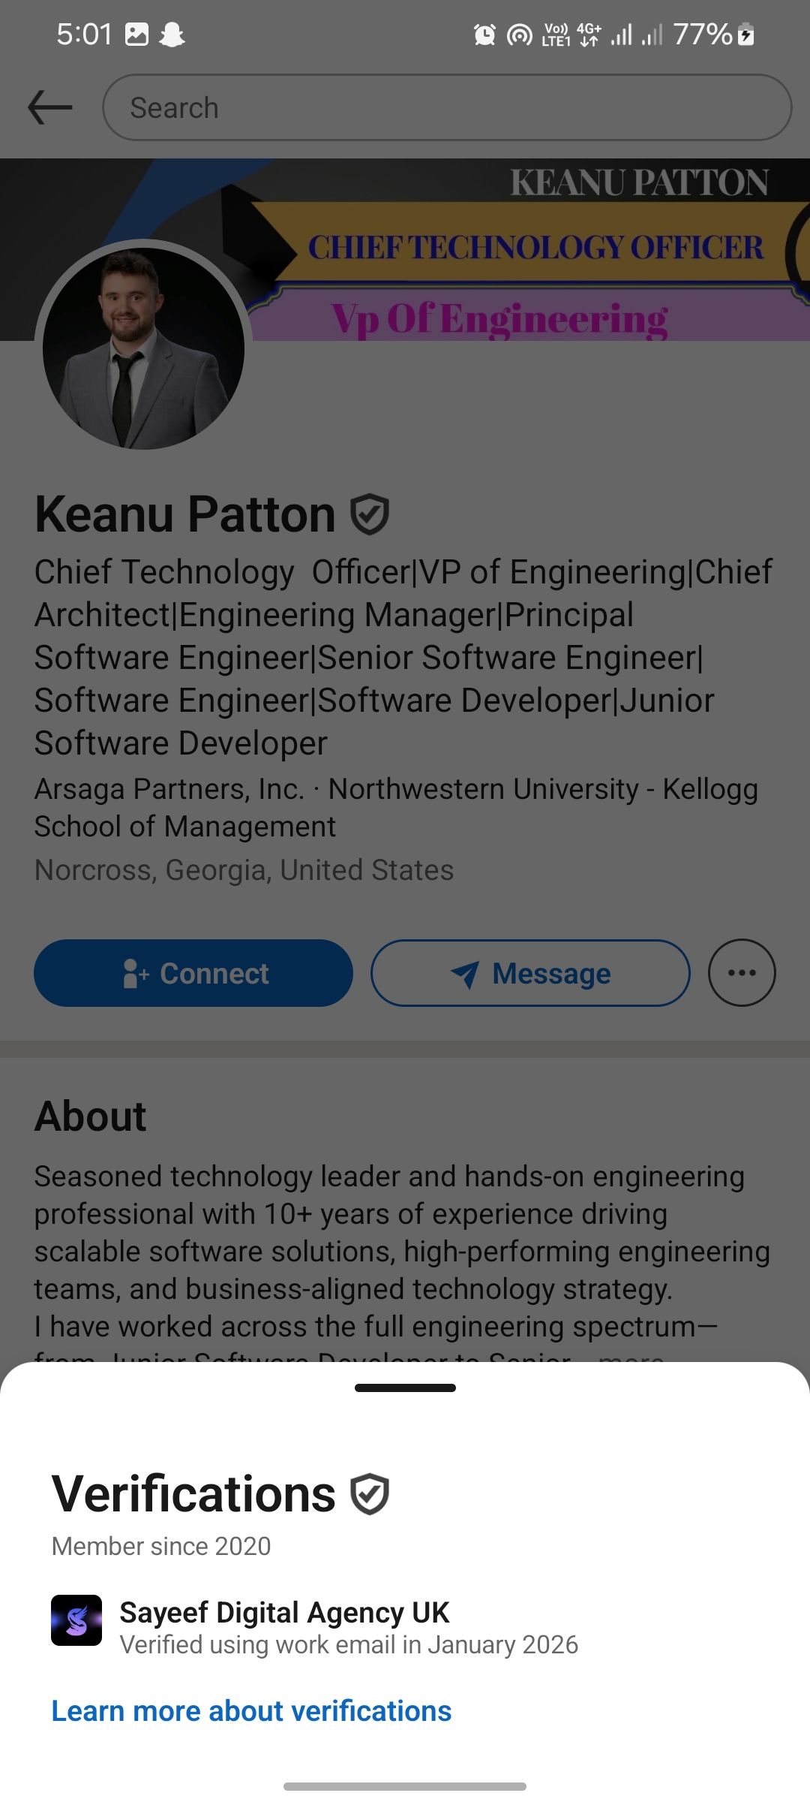Screen dimensions: 810x1802
Task: Tap the back arrow icon
Action: 49,107
